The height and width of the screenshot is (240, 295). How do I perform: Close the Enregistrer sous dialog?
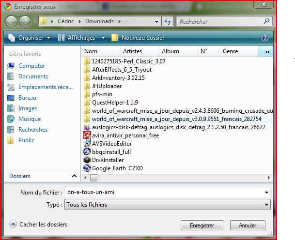point(264,4)
